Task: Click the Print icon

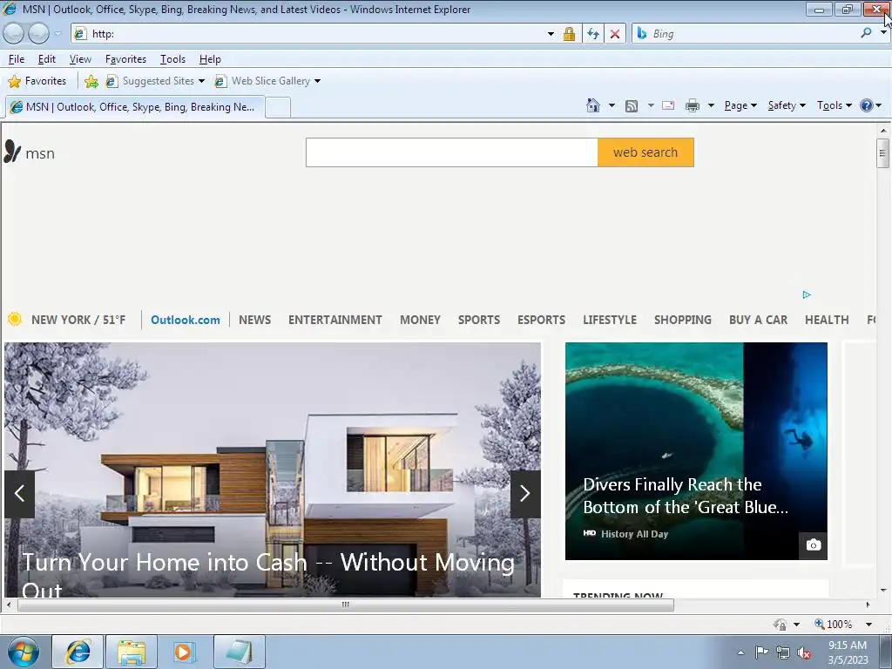Action: [x=692, y=105]
